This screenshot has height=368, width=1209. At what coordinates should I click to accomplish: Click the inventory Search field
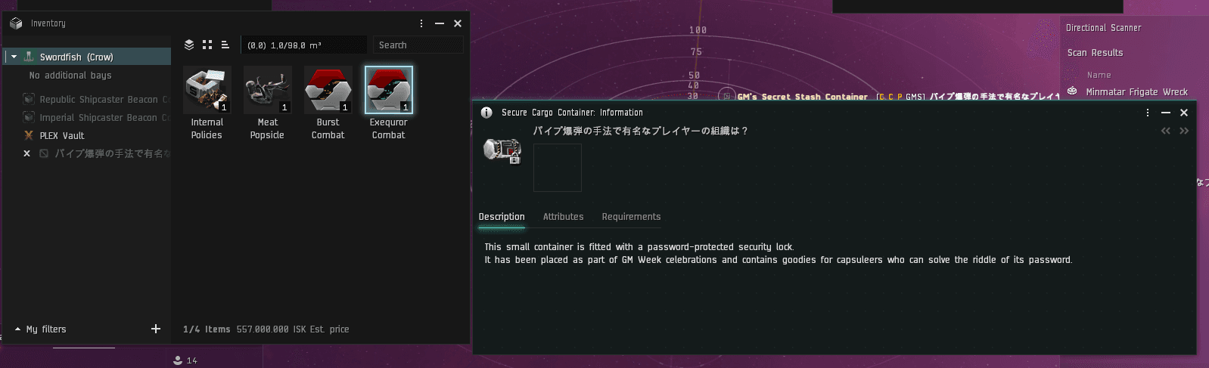418,45
